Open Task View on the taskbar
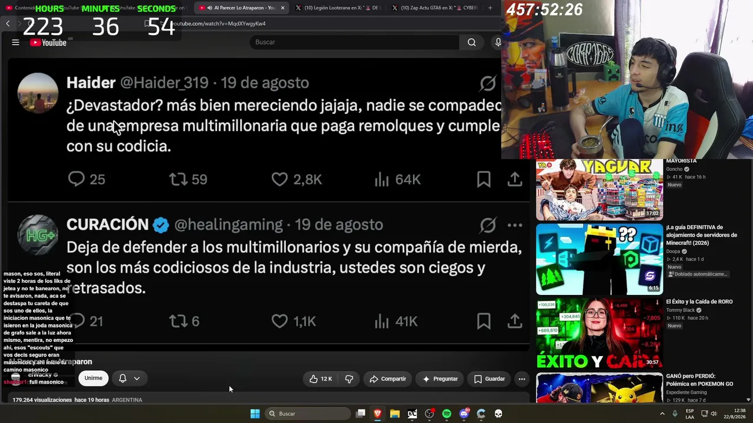This screenshot has height=423, width=753. [361, 414]
